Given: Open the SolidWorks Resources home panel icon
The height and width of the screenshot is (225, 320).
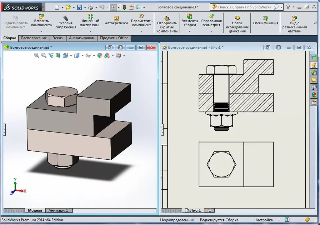Looking at the screenshot, I should click(x=314, y=65).
